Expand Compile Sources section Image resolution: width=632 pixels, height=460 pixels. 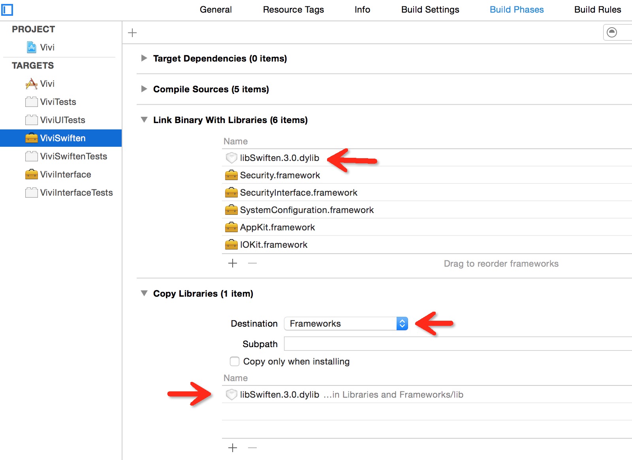coord(144,89)
